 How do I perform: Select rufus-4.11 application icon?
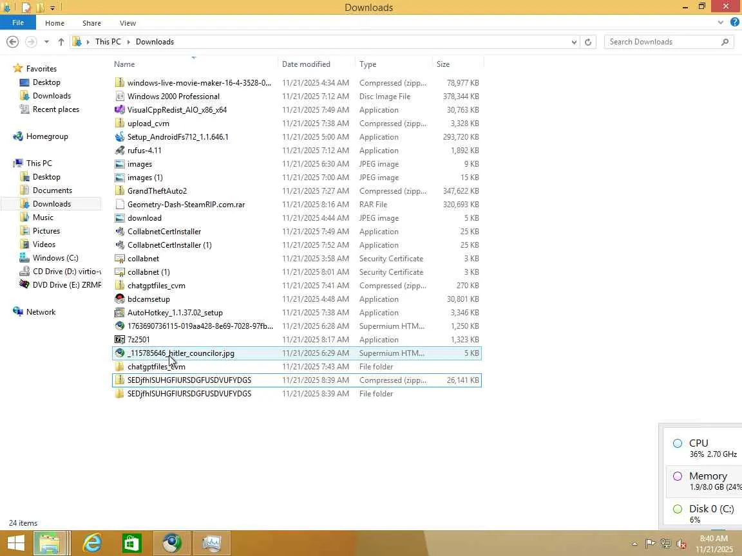[120, 151]
